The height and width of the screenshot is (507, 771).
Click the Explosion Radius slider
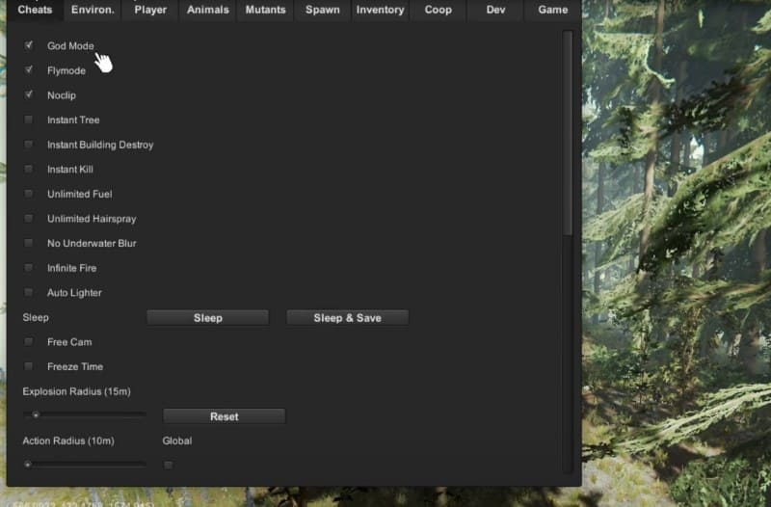[85, 415]
